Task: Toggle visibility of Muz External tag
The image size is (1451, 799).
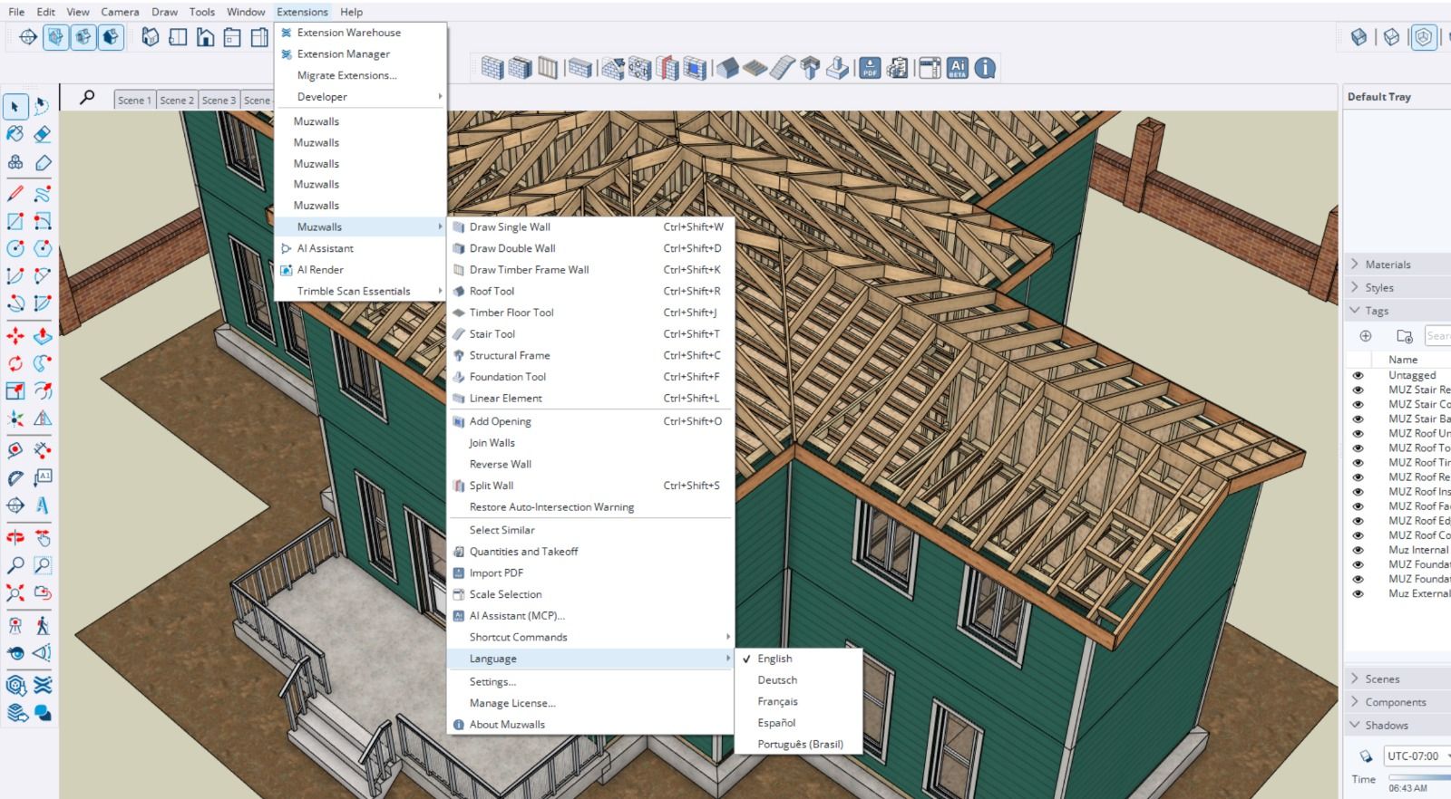Action: pos(1358,593)
